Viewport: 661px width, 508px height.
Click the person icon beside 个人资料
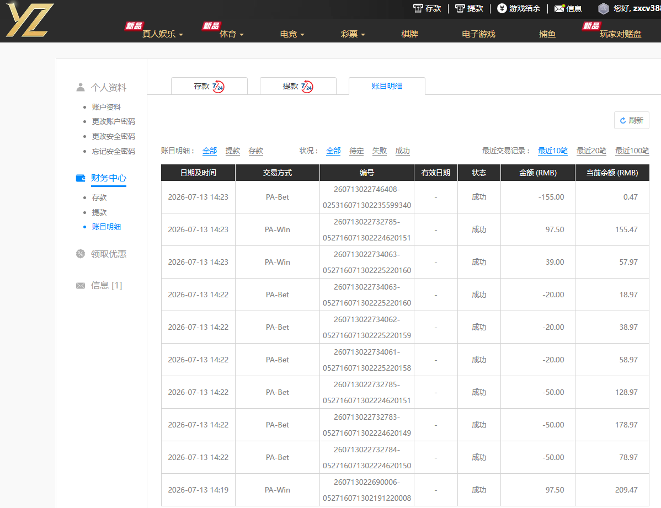(80, 87)
